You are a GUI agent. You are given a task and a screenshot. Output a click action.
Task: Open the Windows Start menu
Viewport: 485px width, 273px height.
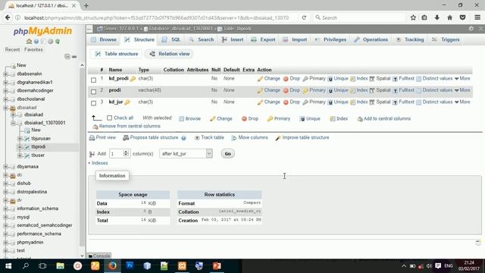(8, 266)
